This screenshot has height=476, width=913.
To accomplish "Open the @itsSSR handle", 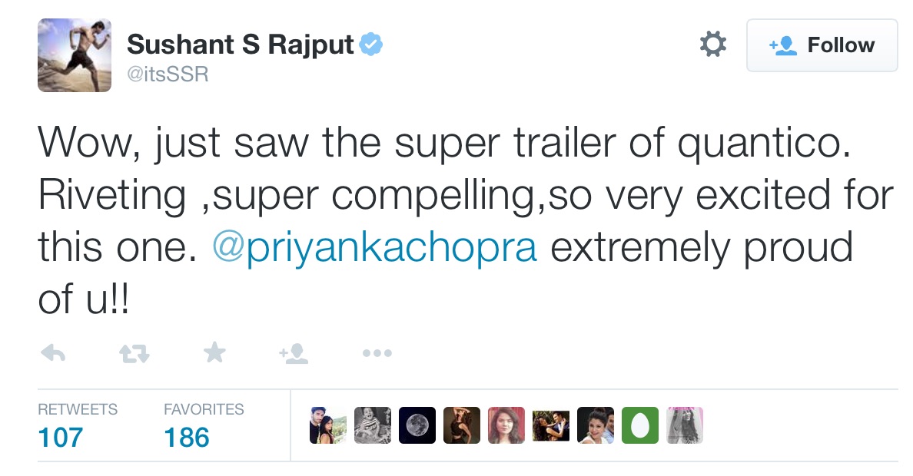I will click(167, 75).
